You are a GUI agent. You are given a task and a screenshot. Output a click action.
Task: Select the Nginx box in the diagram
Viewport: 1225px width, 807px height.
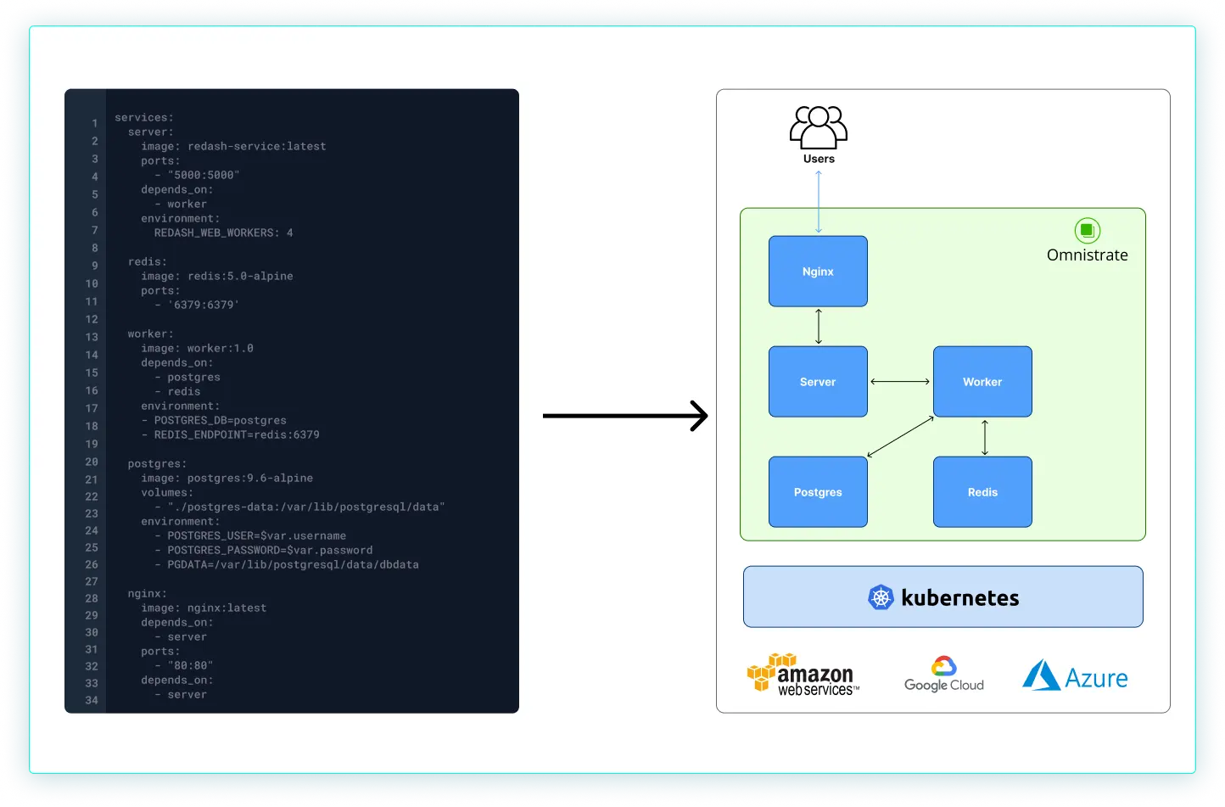[818, 272]
